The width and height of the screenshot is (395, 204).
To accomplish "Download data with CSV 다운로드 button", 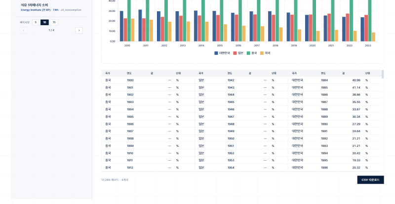I will tap(370, 180).
